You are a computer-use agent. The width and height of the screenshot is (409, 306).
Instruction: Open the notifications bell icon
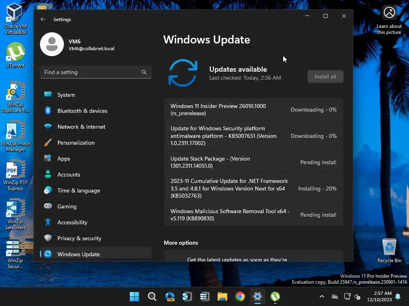coord(398,296)
